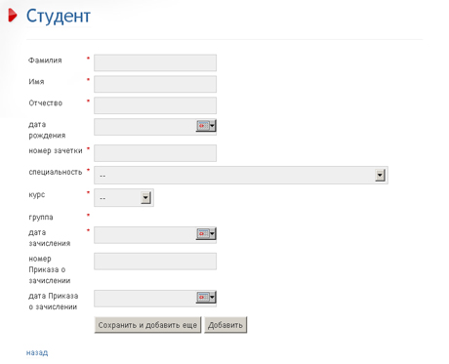Click the специальность label
Viewport: 449px width, 364px height.
click(x=56, y=172)
